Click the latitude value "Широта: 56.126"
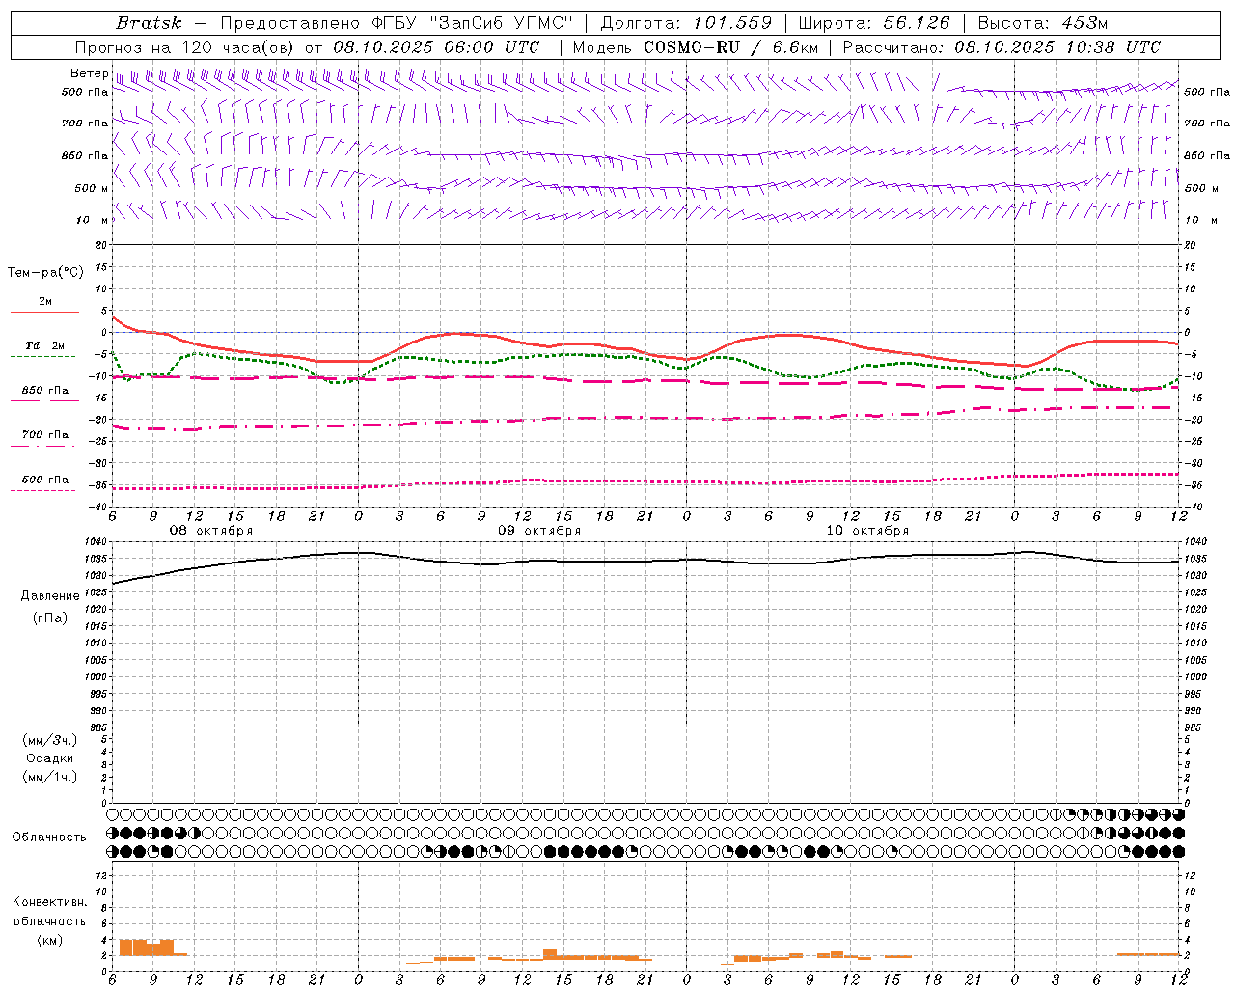 click(x=874, y=23)
